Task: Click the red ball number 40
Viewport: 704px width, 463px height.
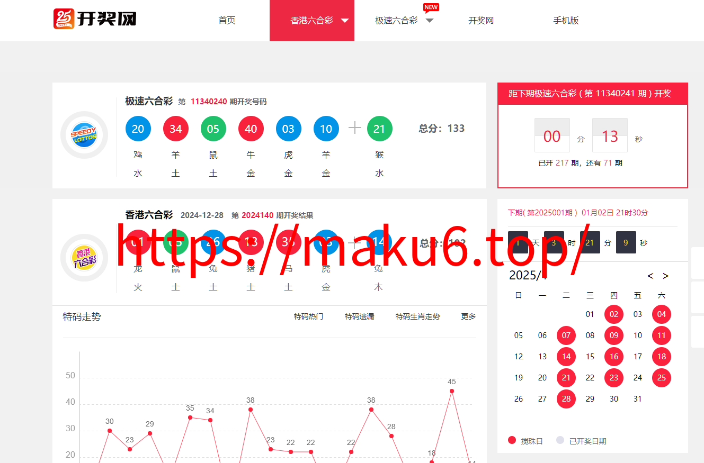Action: (251, 129)
